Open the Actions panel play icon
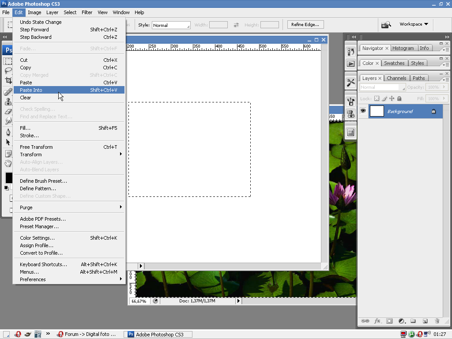Screen dimensions: 452x339 351,64
